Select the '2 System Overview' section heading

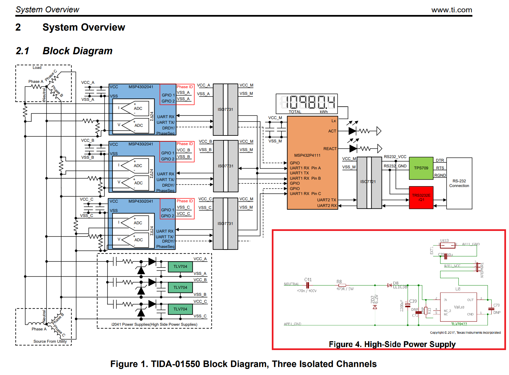pyautogui.click(x=70, y=27)
